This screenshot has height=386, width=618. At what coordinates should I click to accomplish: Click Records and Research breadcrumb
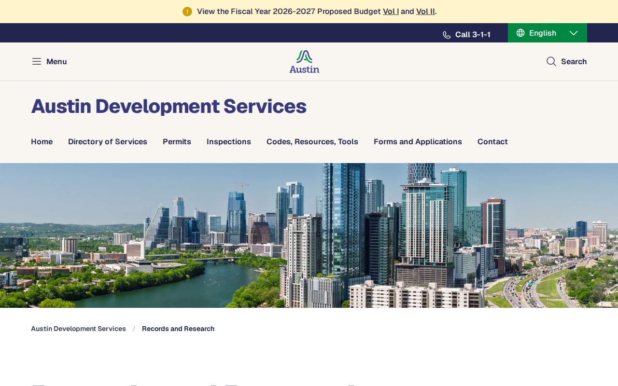(178, 329)
